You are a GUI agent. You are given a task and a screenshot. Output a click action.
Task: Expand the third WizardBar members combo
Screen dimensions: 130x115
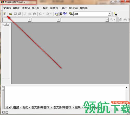click(x=107, y=20)
